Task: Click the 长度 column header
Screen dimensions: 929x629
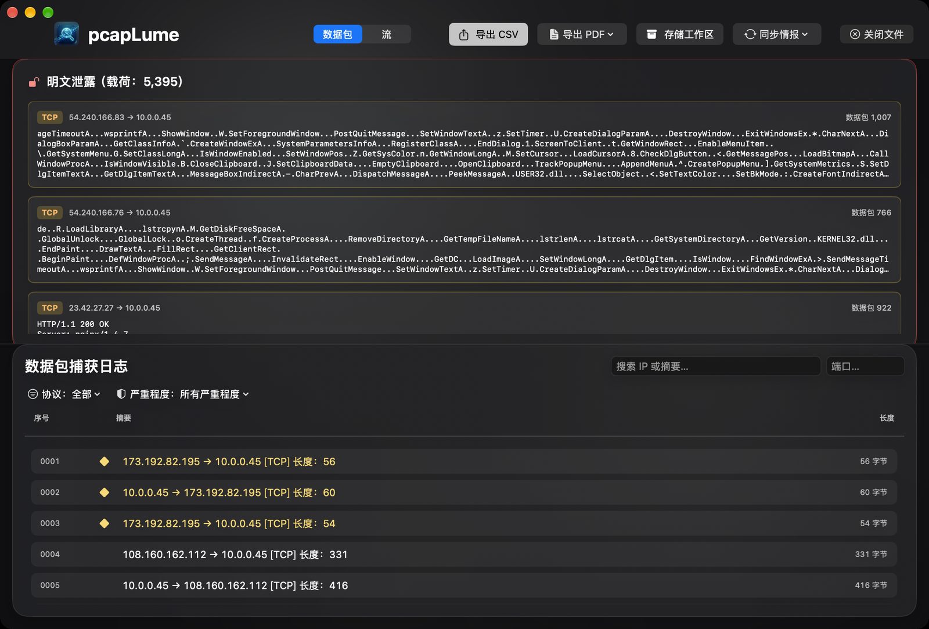Action: (x=887, y=418)
